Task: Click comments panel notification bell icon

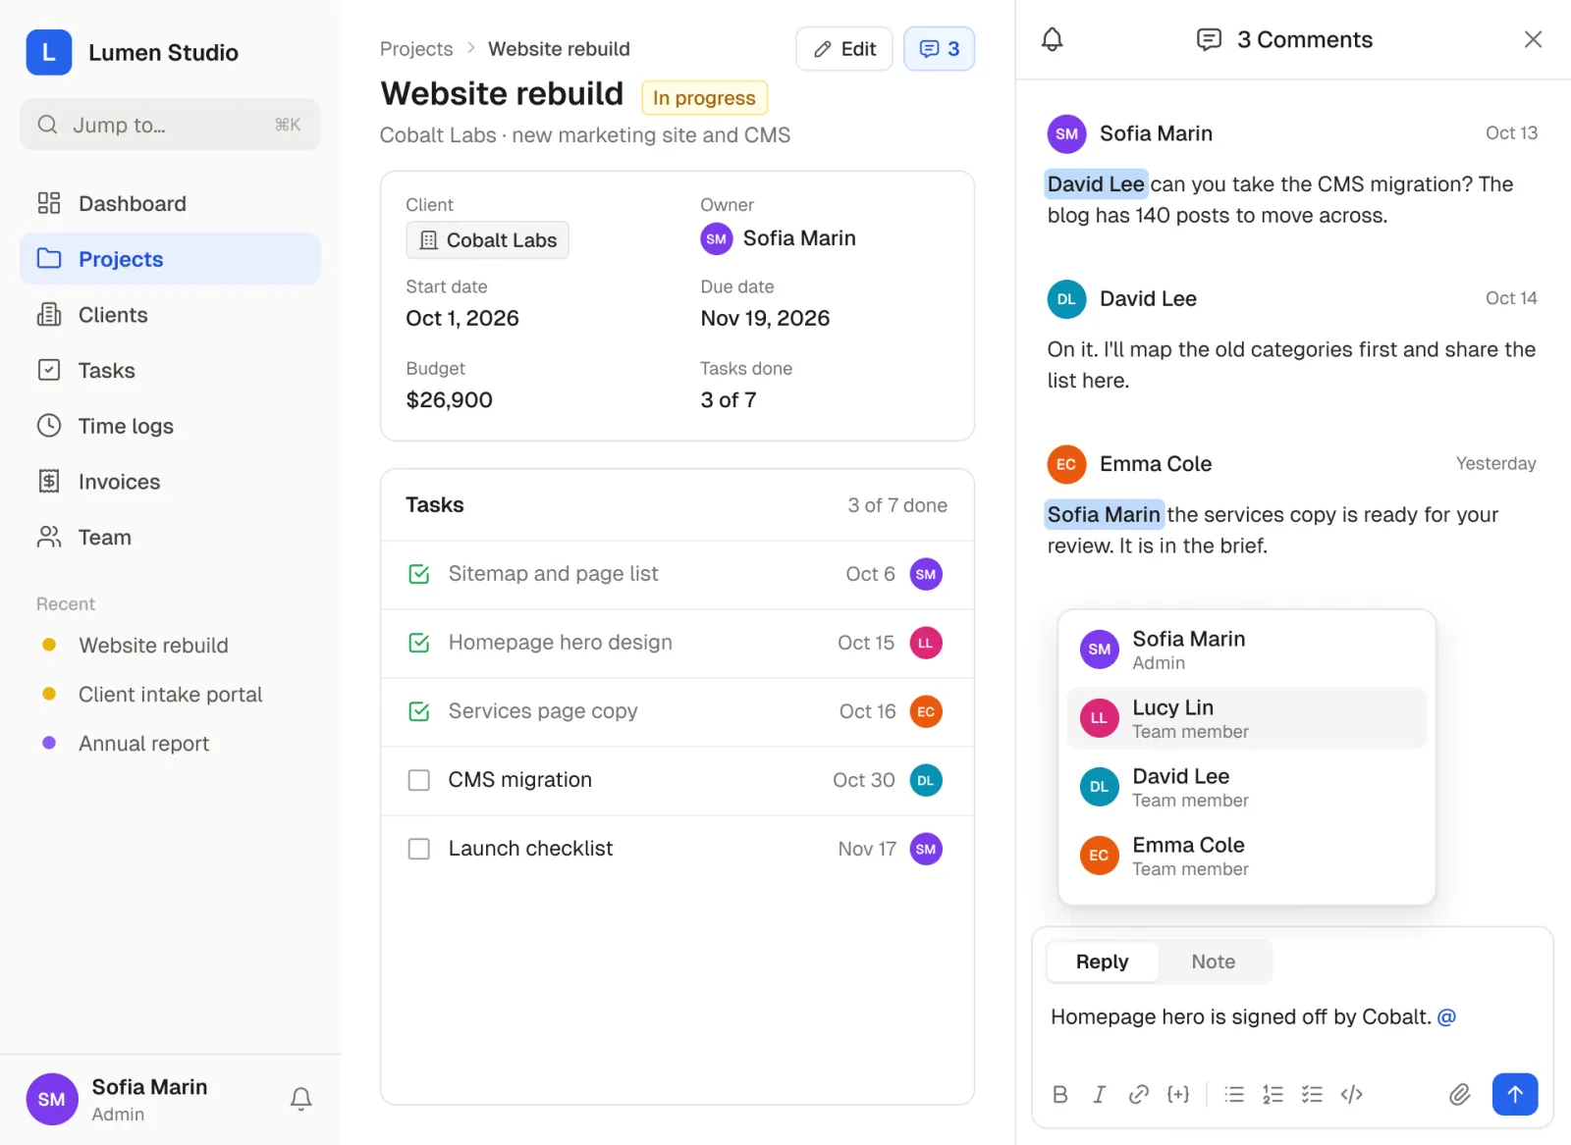Action: tap(1052, 39)
